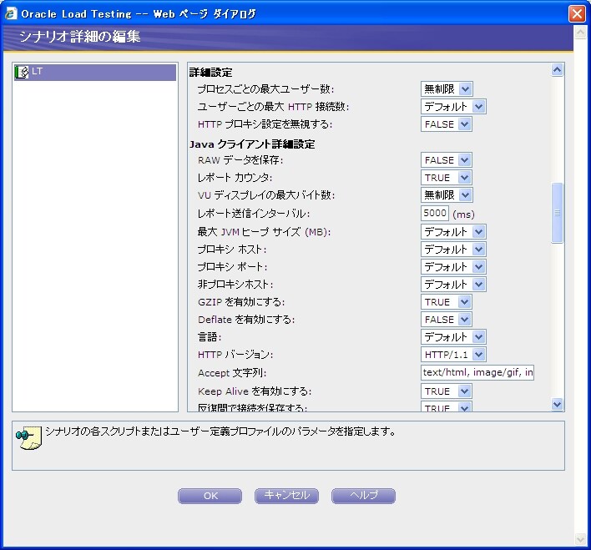Open the 最大 JVM ヒープ サイズ dropdown
Screen dimensions: 591x550
tap(453, 231)
